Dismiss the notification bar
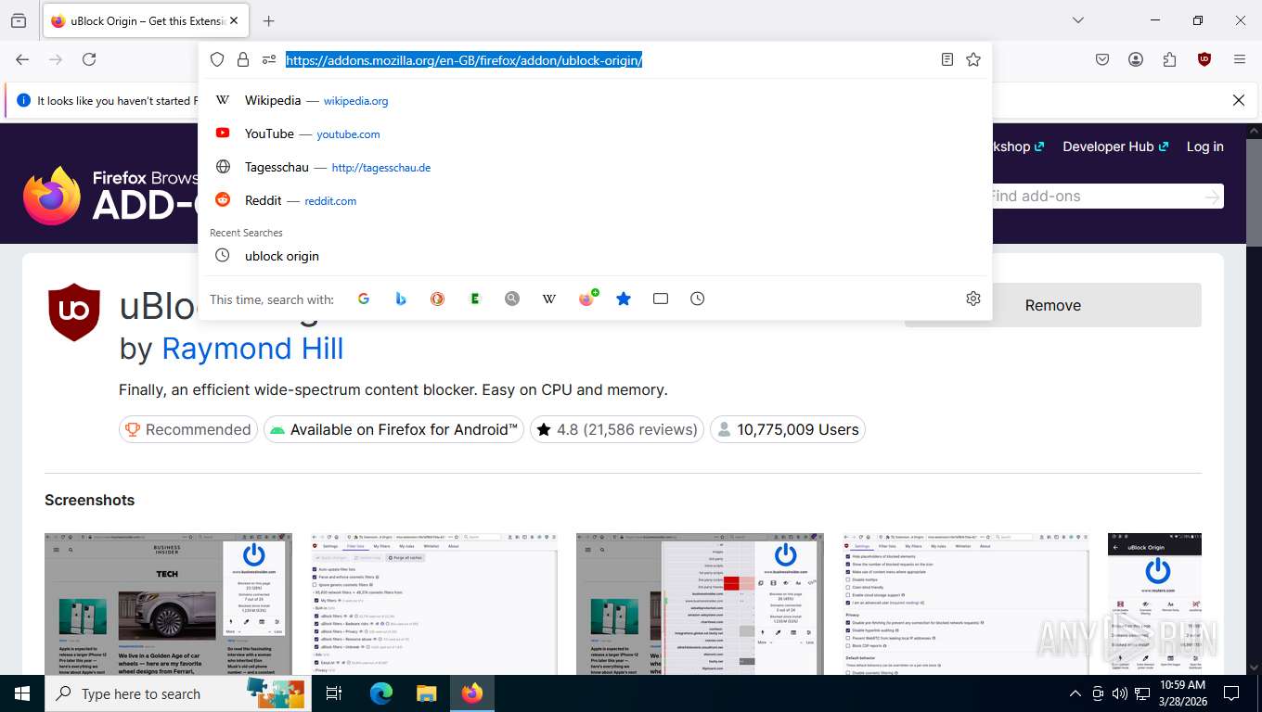The width and height of the screenshot is (1262, 712). 1238,100
